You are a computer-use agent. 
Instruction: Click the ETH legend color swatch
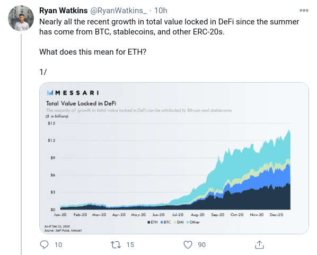click(x=149, y=222)
